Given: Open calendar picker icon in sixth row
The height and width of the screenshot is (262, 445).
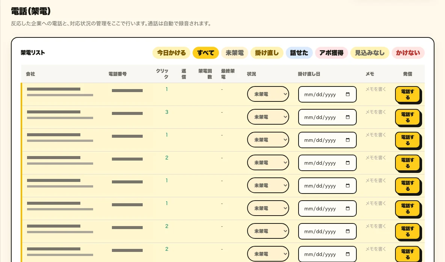Looking at the screenshot, I should 348,208.
